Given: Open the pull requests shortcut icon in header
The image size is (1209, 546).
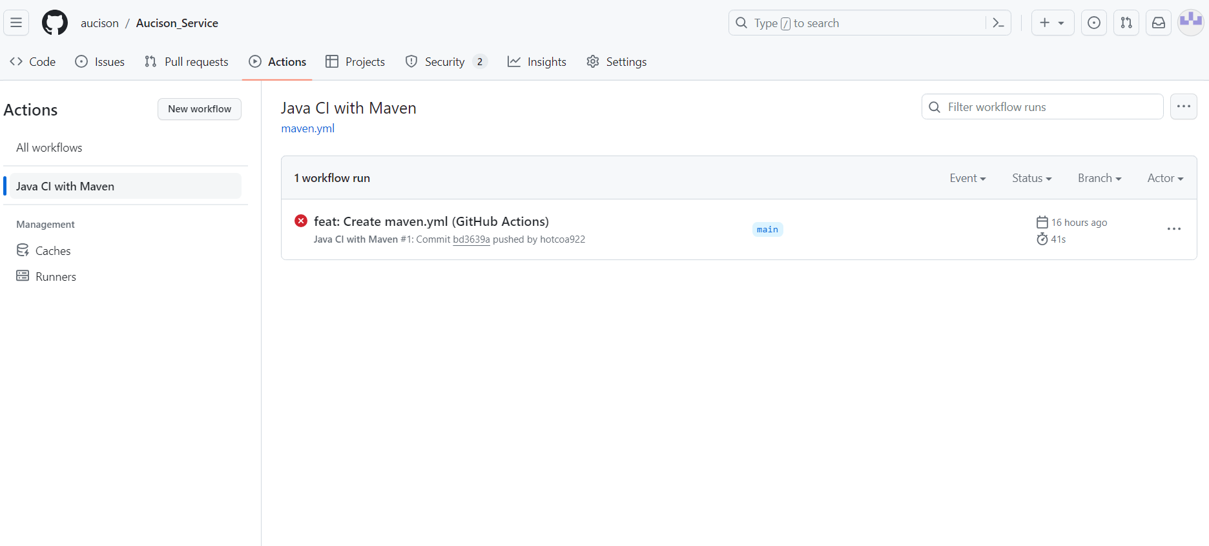Looking at the screenshot, I should click(x=1126, y=23).
